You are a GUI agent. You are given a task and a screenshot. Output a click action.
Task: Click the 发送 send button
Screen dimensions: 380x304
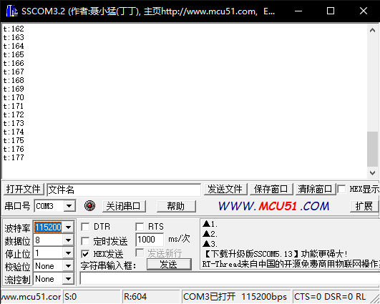coord(169,264)
